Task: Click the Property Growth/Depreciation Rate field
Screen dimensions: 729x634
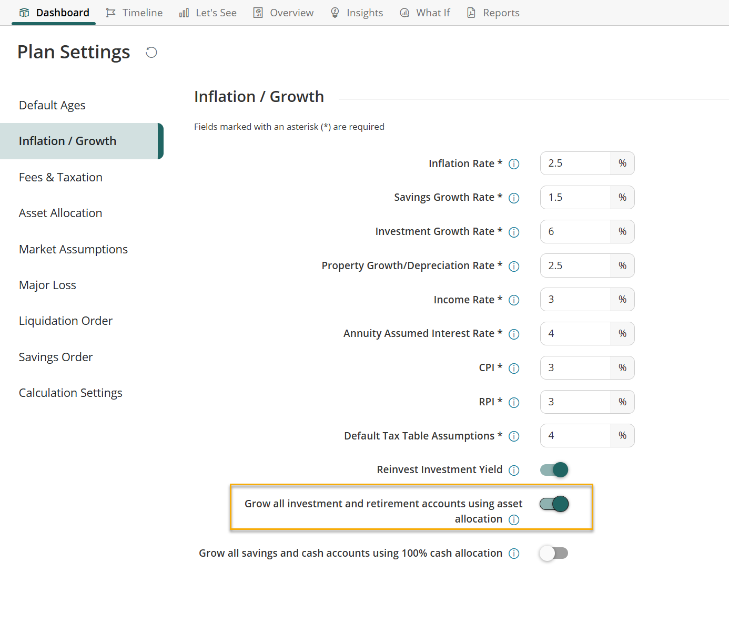Action: [575, 265]
